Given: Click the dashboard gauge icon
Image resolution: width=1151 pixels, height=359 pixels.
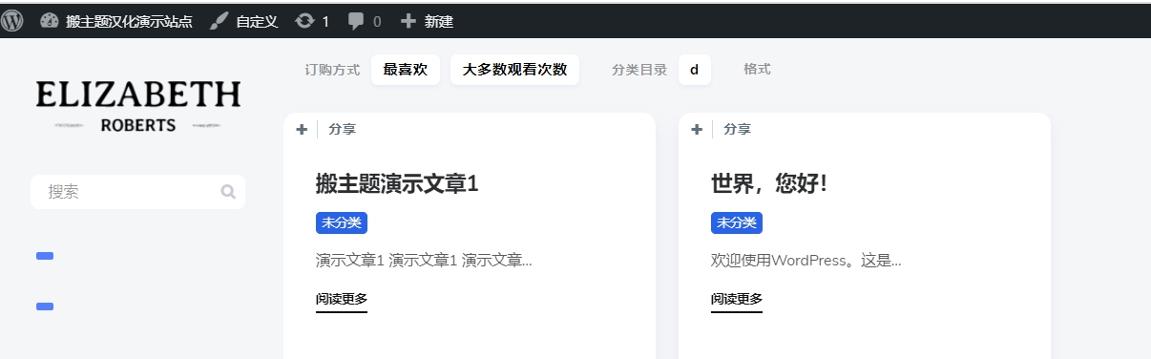Looking at the screenshot, I should tap(50, 21).
